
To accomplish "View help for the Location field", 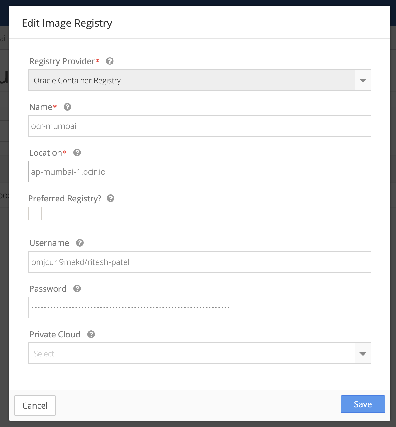I will pyautogui.click(x=77, y=153).
